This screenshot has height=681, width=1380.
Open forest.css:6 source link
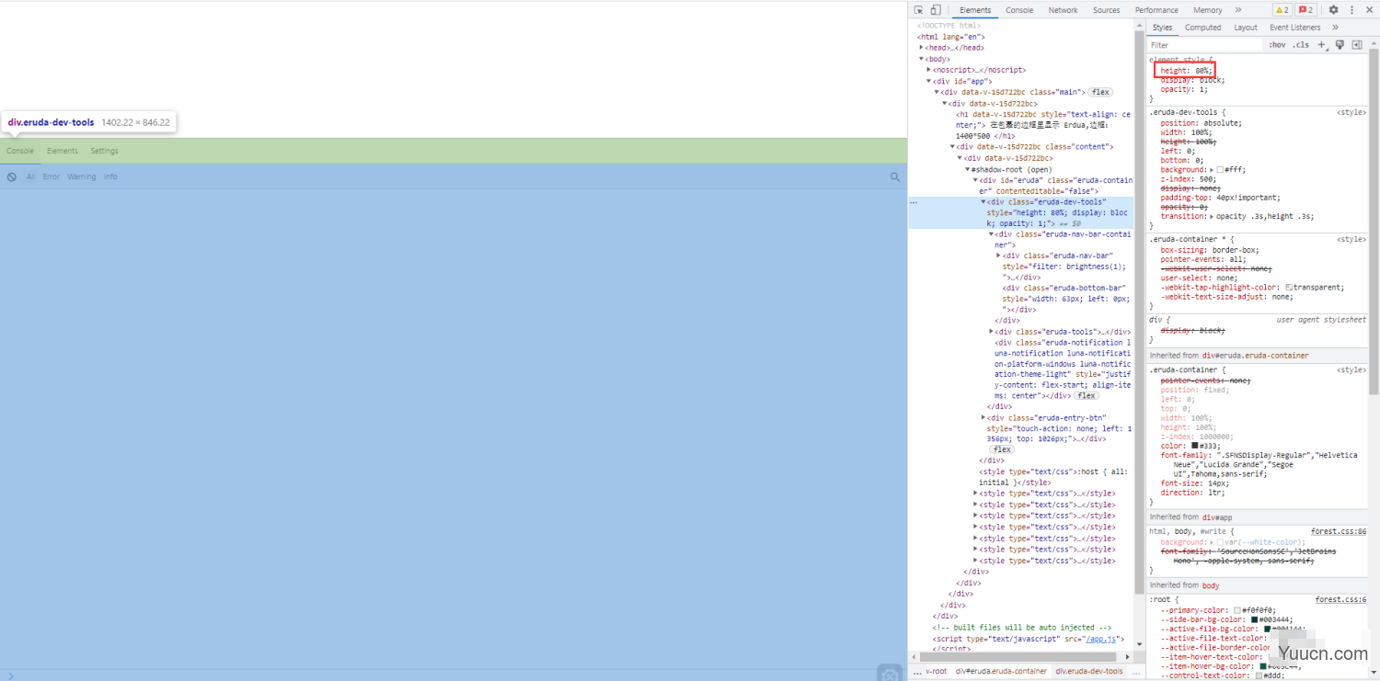tap(1340, 599)
